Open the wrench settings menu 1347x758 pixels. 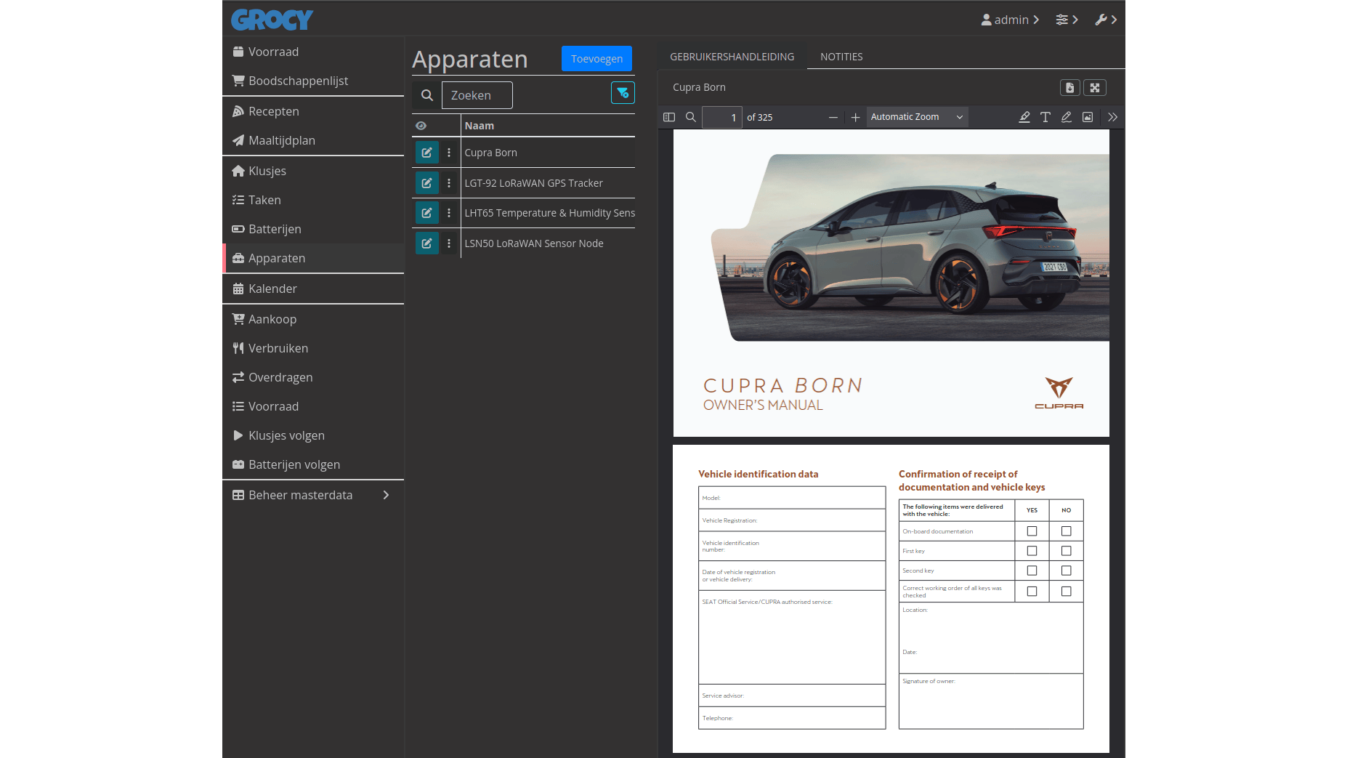pyautogui.click(x=1106, y=20)
